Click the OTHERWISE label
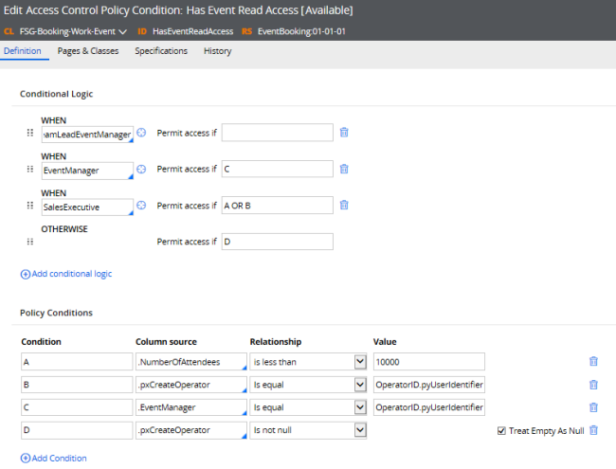 [64, 229]
